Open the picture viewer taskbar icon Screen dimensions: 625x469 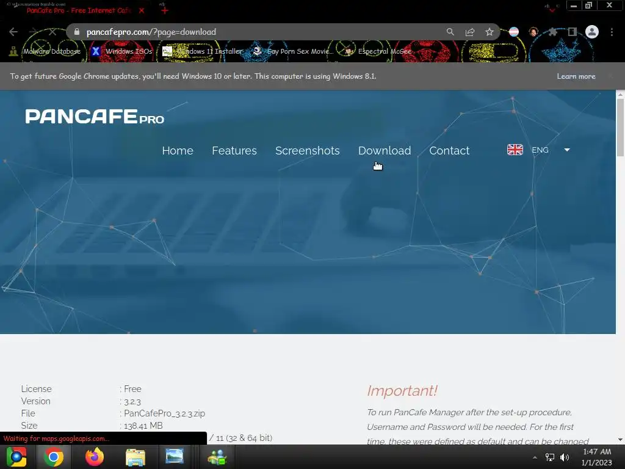click(x=175, y=456)
